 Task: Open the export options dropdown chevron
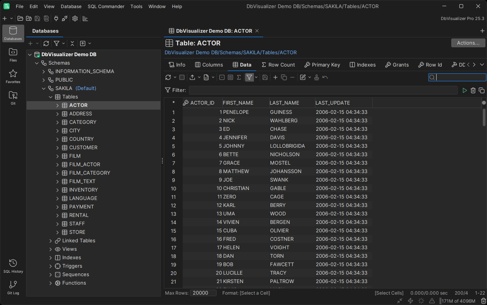click(199, 77)
